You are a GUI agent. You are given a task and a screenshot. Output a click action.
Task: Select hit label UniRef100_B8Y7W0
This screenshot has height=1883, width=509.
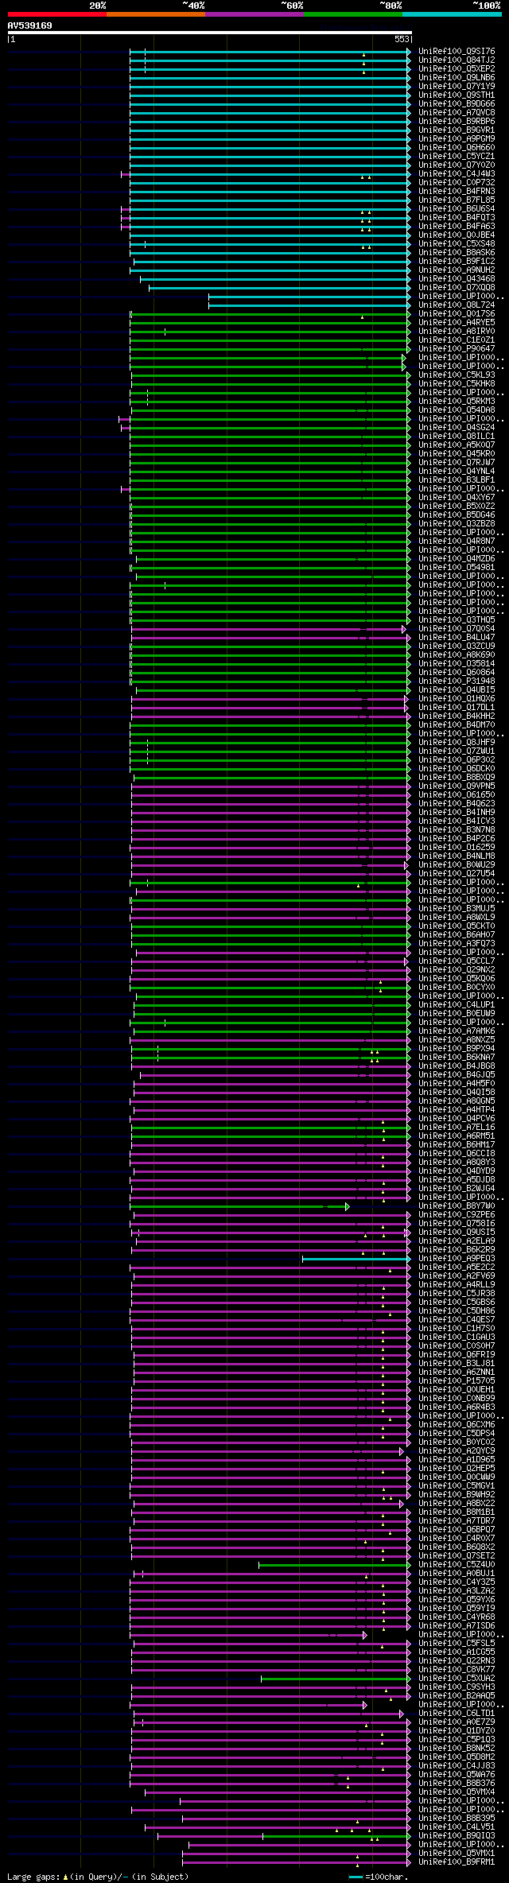point(457,1206)
